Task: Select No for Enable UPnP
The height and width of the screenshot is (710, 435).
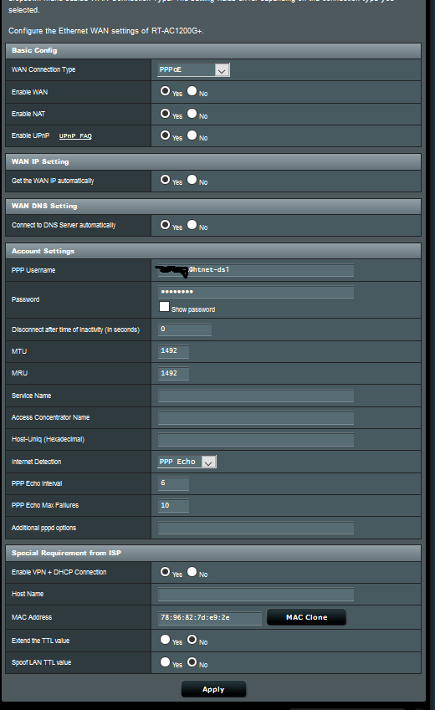Action: point(192,135)
